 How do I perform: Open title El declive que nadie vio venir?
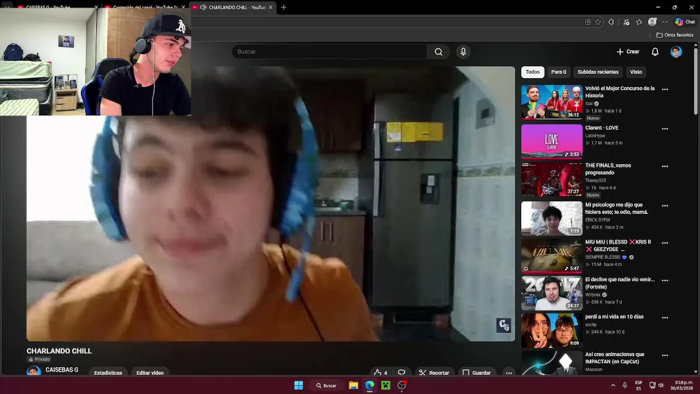click(x=620, y=283)
